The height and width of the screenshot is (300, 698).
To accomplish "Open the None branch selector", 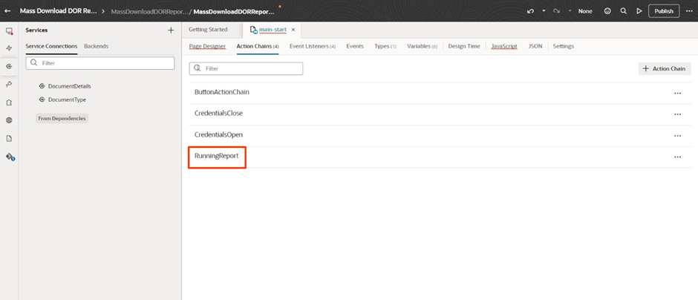I will 585,11.
